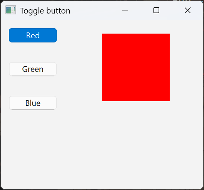204x190 pixels.
Task: Toggle off the Red button
Action: pyautogui.click(x=33, y=35)
